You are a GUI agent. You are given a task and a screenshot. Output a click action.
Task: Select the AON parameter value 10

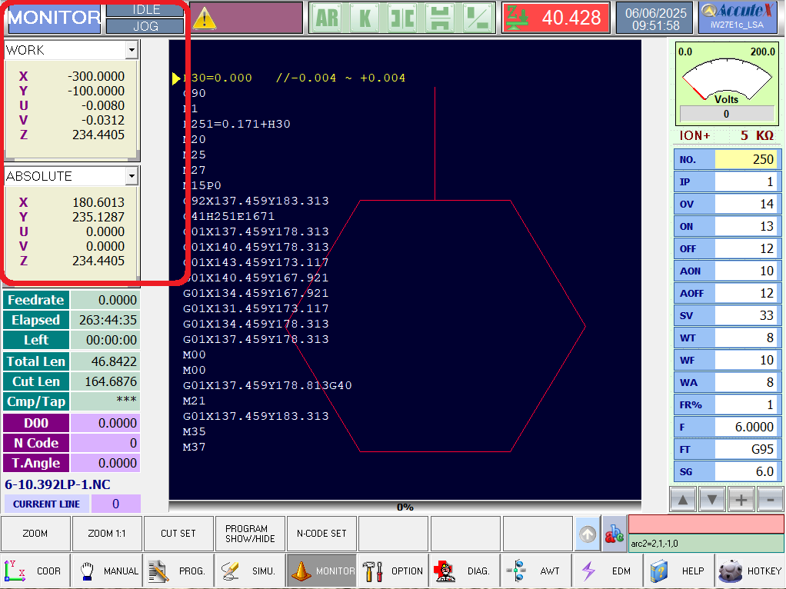tap(745, 271)
